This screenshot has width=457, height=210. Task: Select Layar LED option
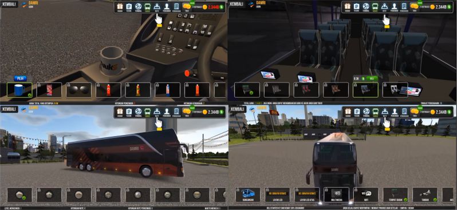(x=277, y=195)
